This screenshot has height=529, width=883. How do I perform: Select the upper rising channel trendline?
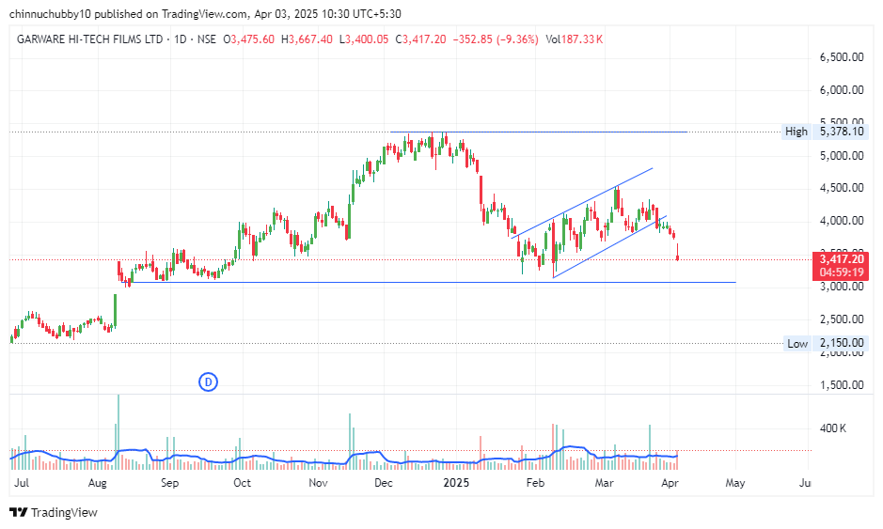tap(582, 203)
